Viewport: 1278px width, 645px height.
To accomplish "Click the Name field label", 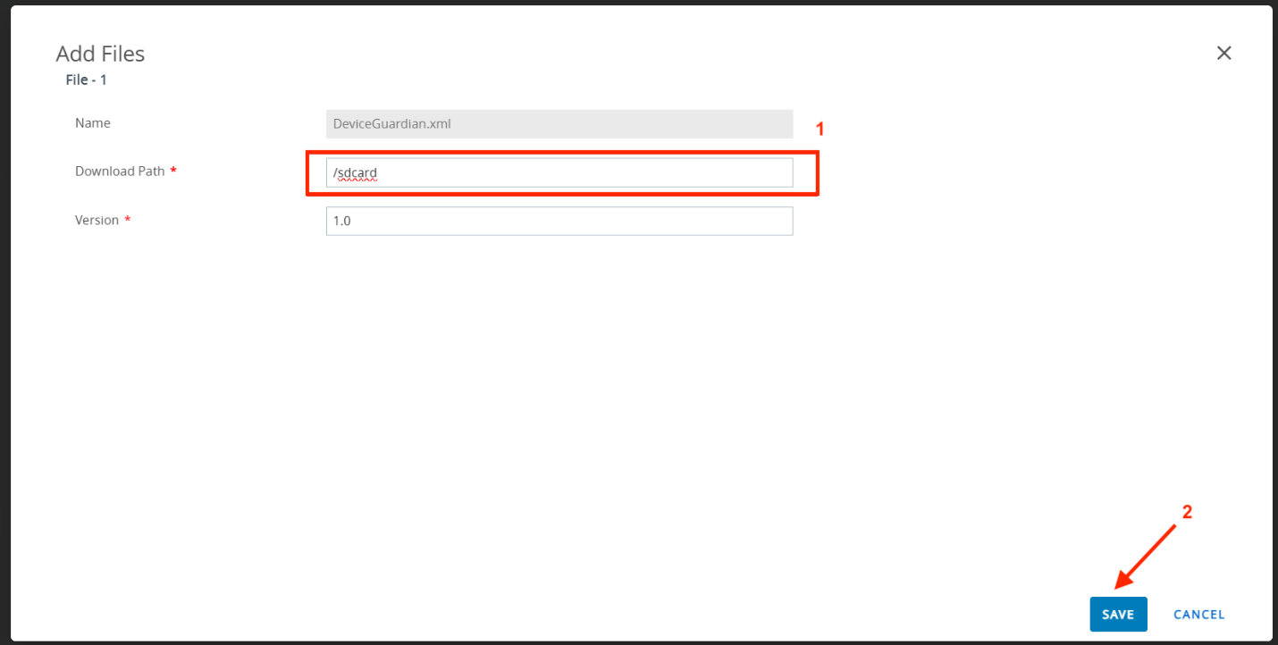I will coord(93,123).
